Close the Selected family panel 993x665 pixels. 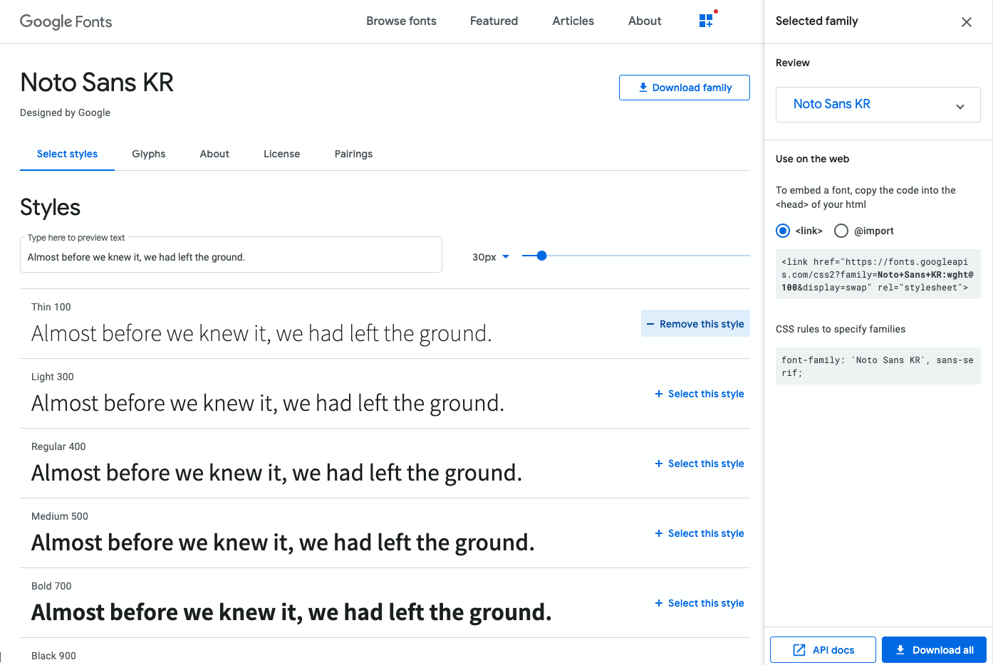tap(967, 22)
